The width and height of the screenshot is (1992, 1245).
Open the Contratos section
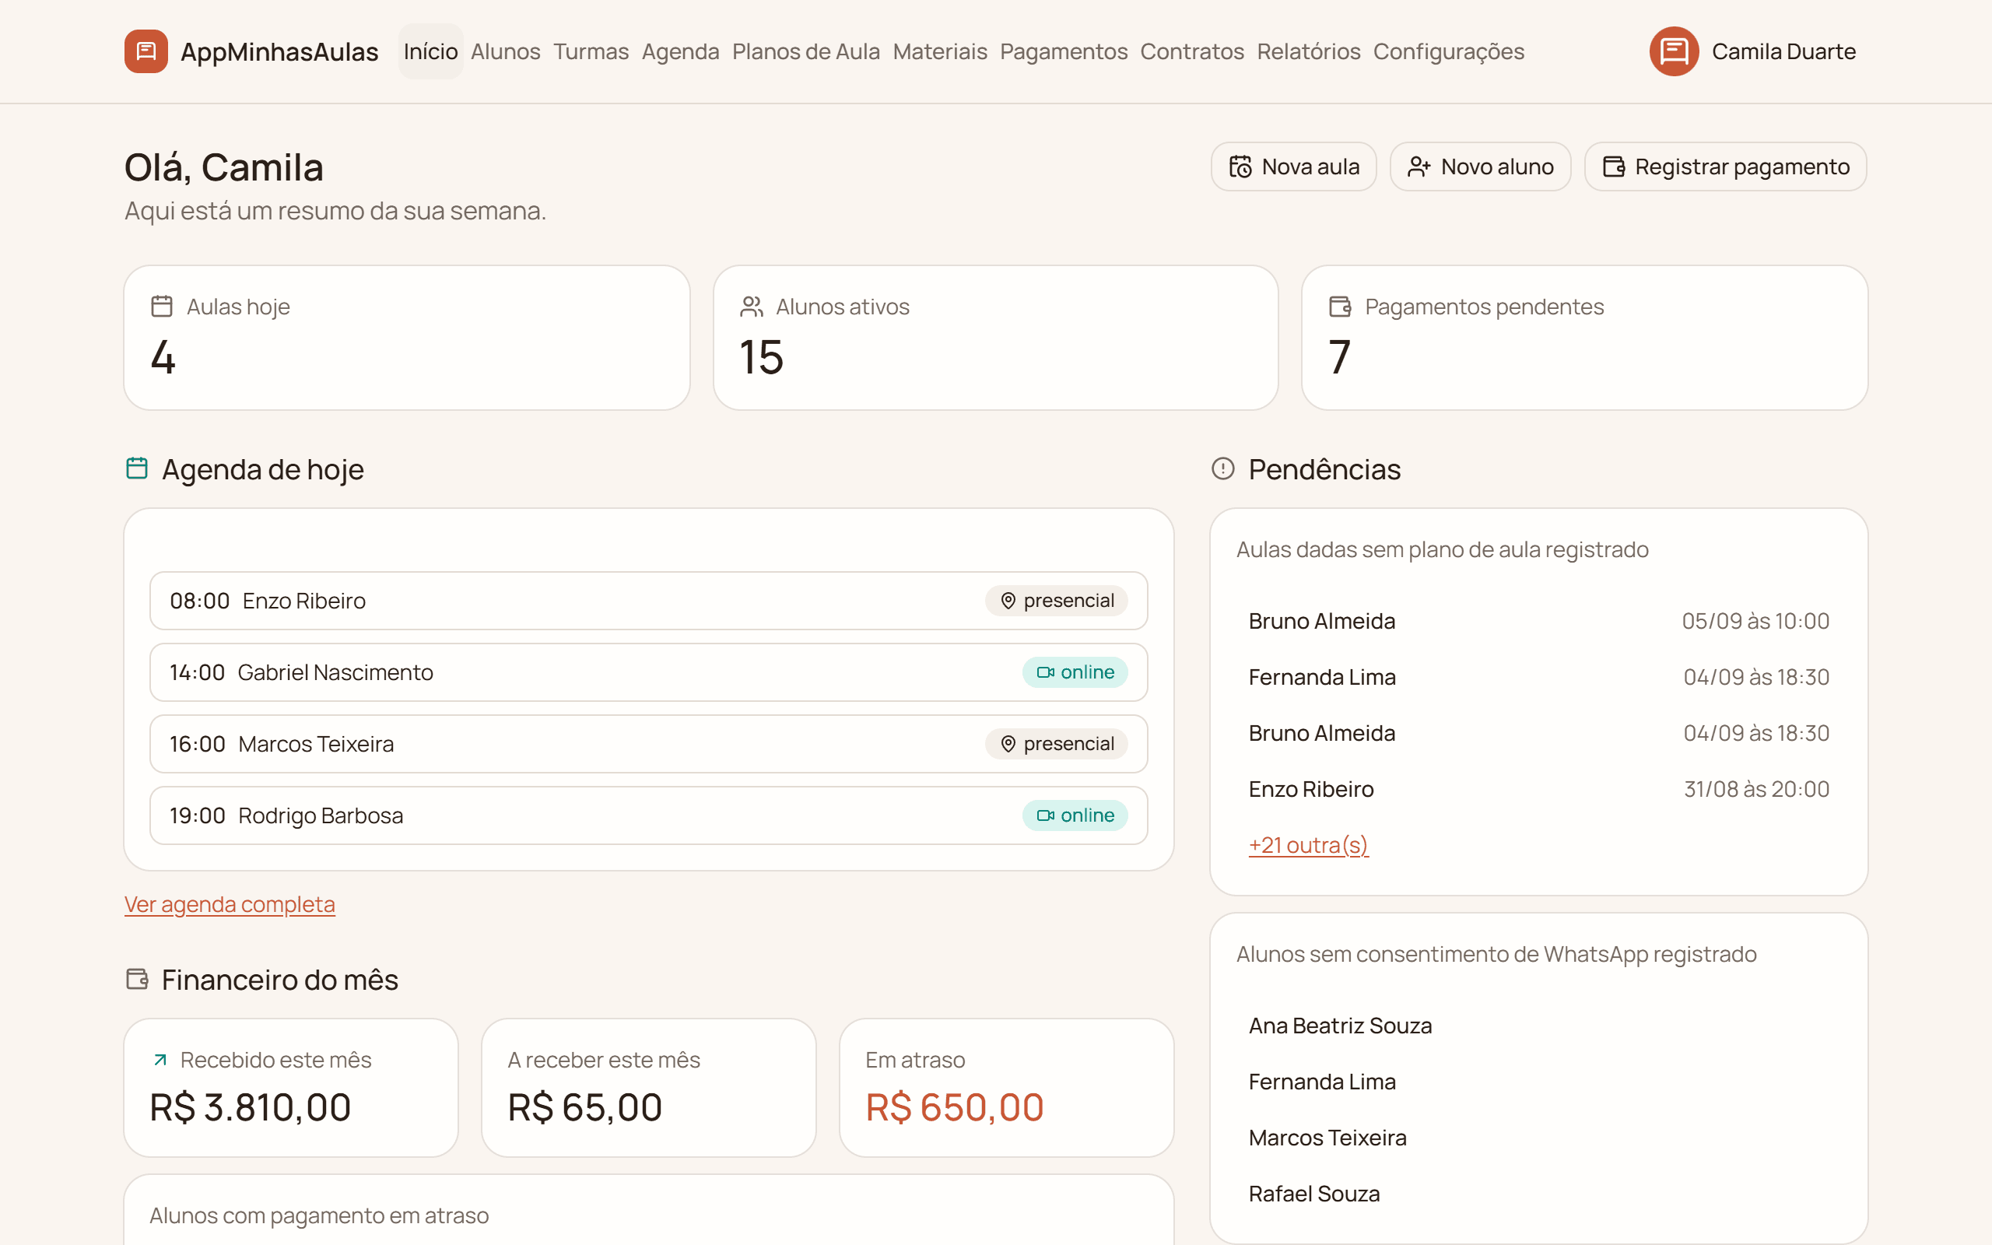(1192, 51)
